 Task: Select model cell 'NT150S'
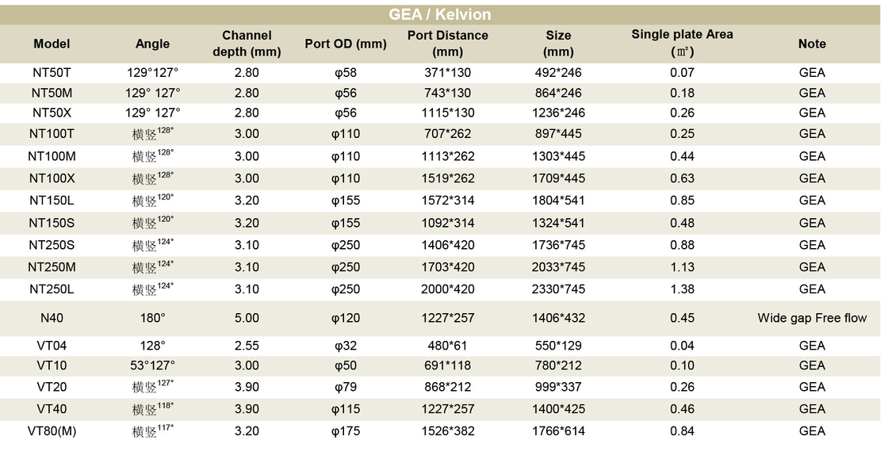coord(52,223)
